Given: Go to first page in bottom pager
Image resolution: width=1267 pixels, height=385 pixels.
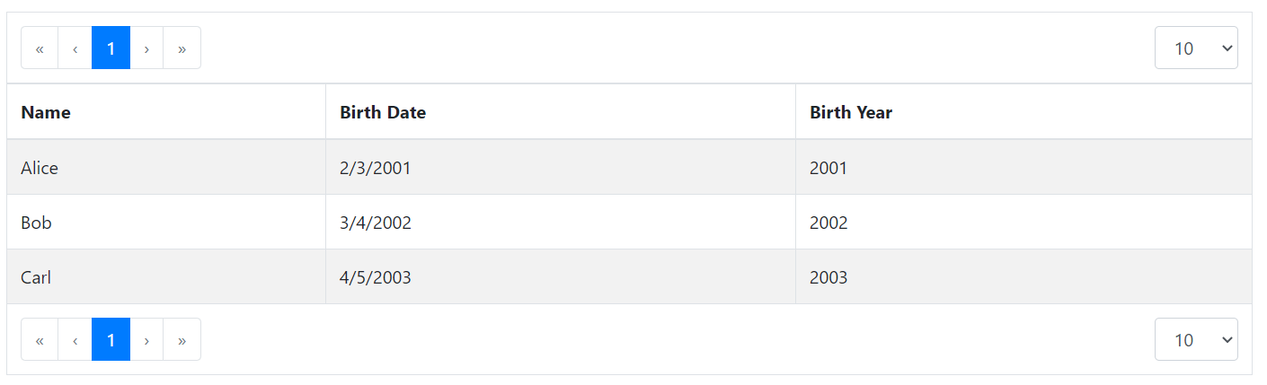Looking at the screenshot, I should (40, 339).
